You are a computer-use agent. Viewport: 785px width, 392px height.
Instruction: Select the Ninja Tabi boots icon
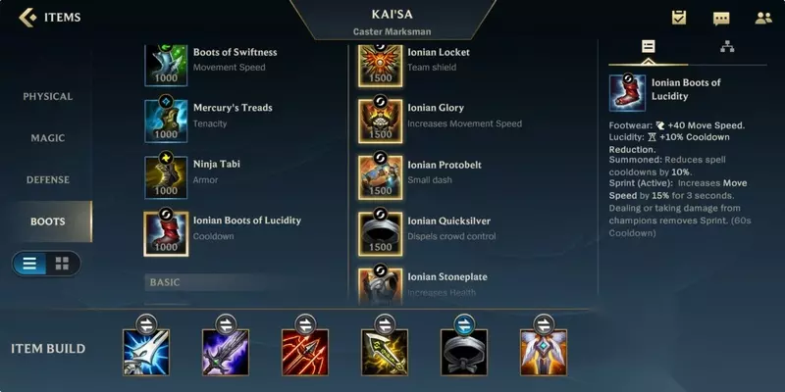click(166, 177)
